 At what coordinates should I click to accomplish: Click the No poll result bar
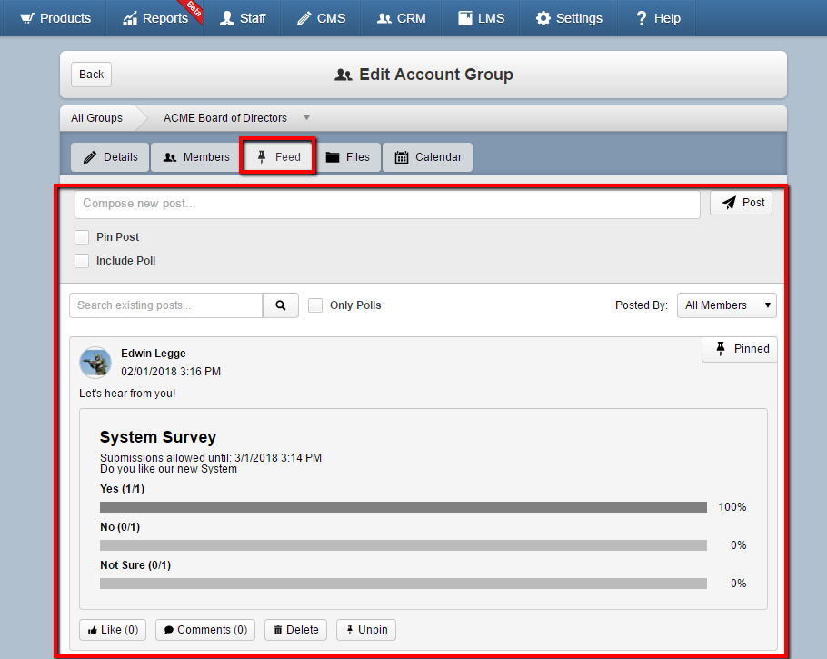(x=404, y=545)
